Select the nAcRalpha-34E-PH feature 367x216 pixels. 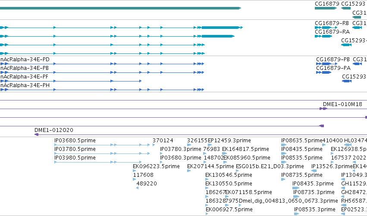(x=102, y=90)
